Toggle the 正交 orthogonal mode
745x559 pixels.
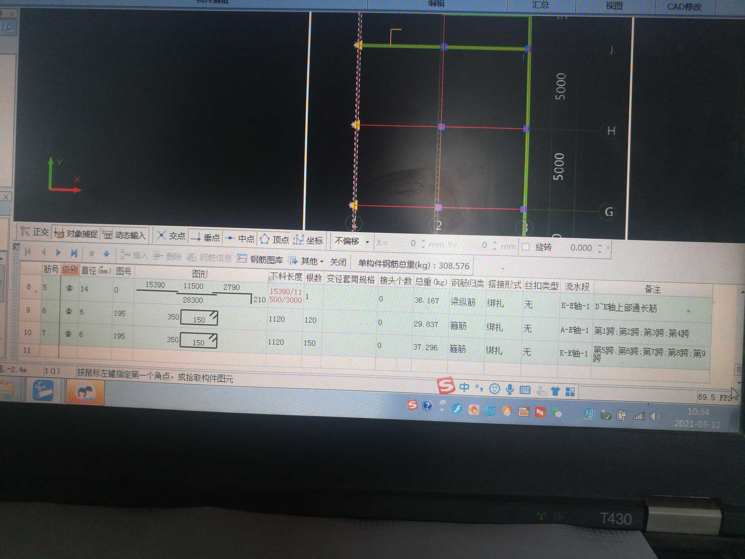pos(34,232)
